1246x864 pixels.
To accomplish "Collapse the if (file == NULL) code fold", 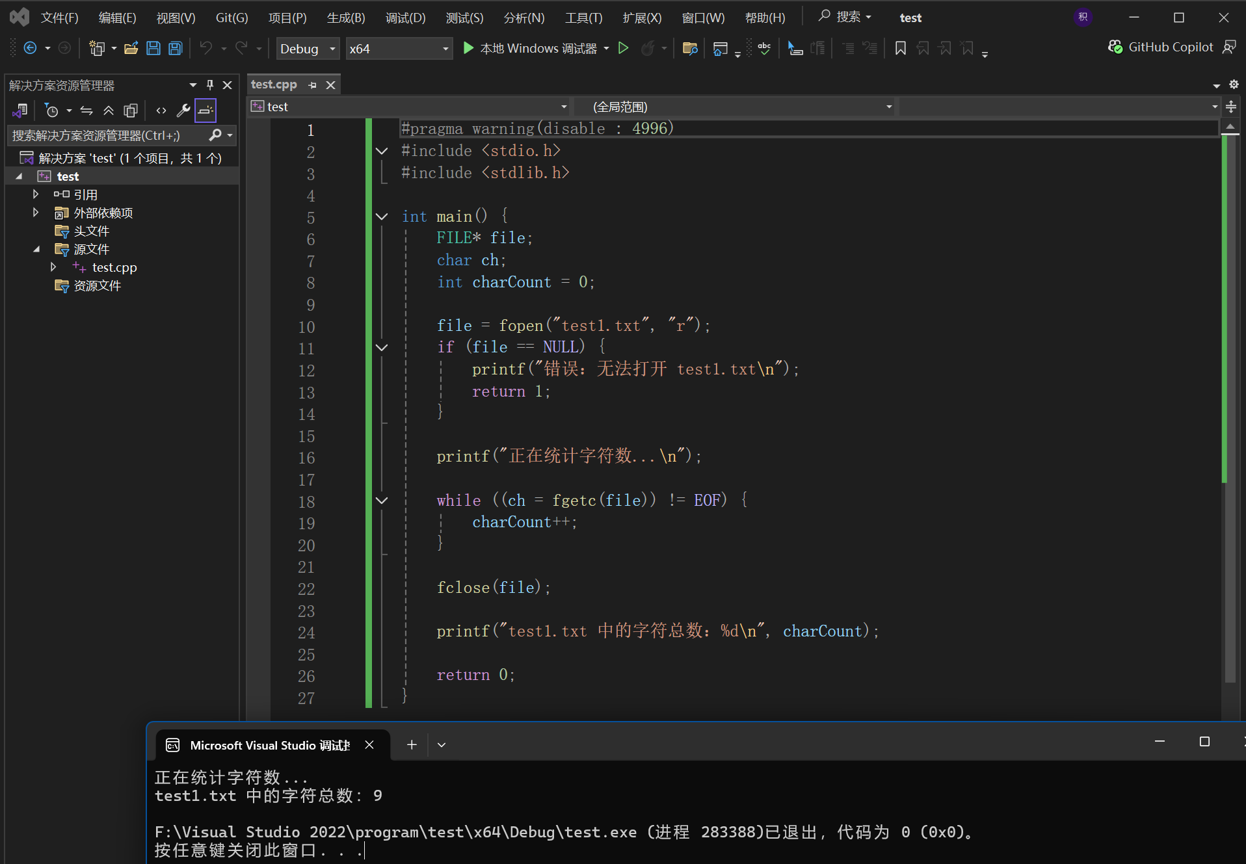I will click(382, 348).
